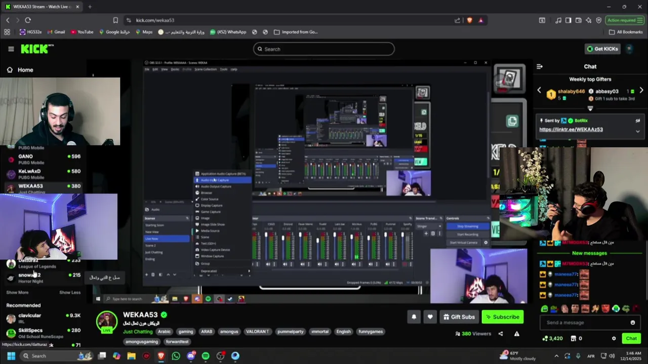Show next weekly top gifter
This screenshot has width=648, height=364.
point(641,91)
